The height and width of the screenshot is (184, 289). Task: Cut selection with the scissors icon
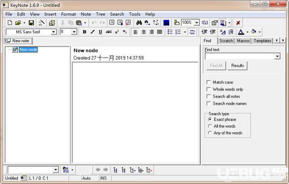[x=63, y=23]
